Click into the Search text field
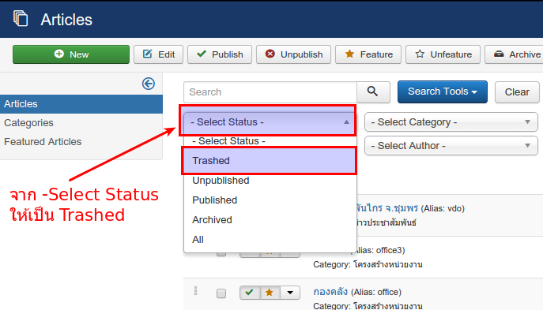The width and height of the screenshot is (543, 310). click(270, 92)
